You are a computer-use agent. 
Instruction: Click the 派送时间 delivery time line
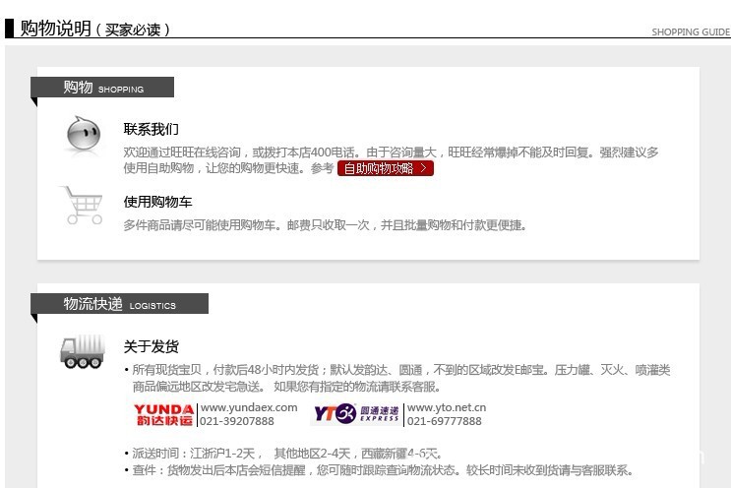tap(286, 453)
